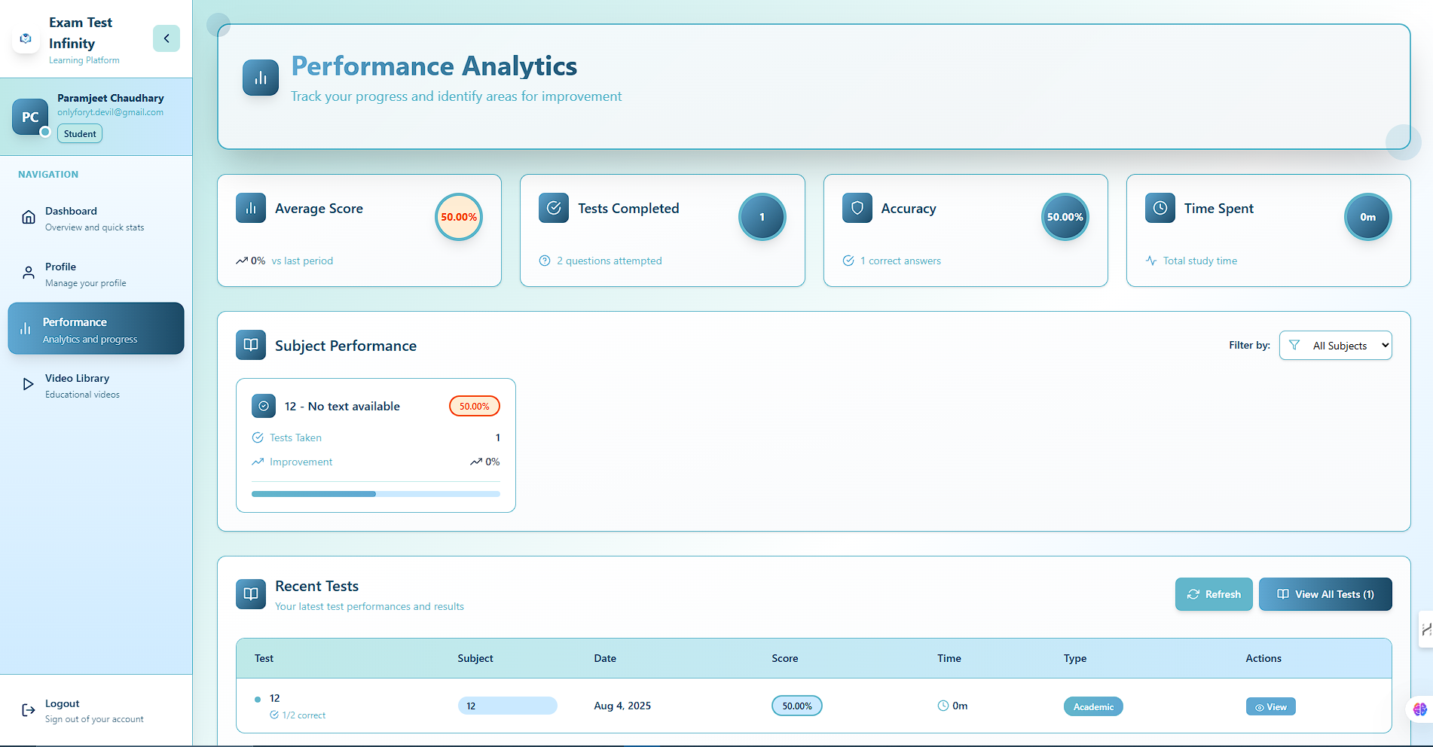1433x747 pixels.
Task: Click the Performance Analytics header chart icon
Action: coord(261,78)
